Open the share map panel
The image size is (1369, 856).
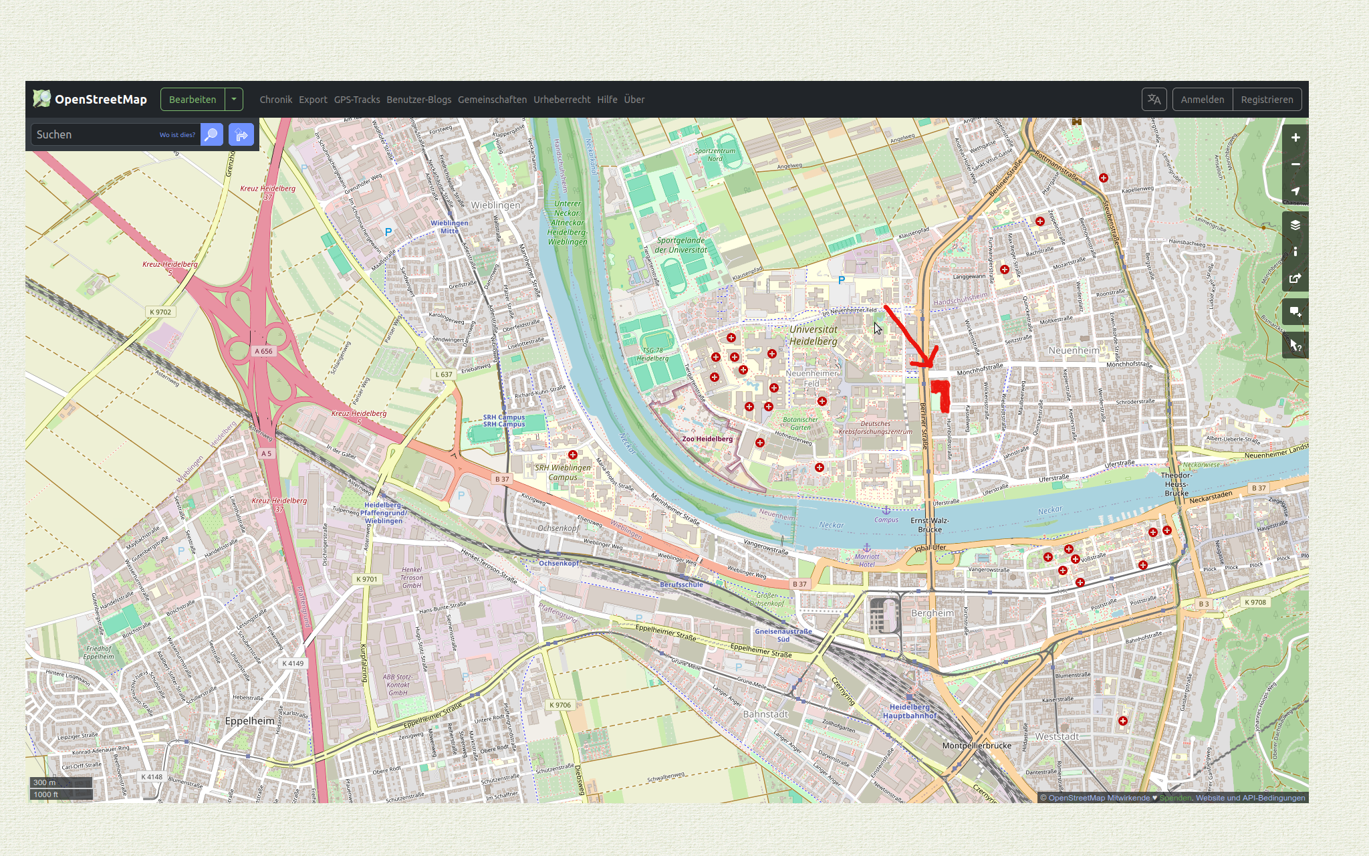pos(1295,278)
